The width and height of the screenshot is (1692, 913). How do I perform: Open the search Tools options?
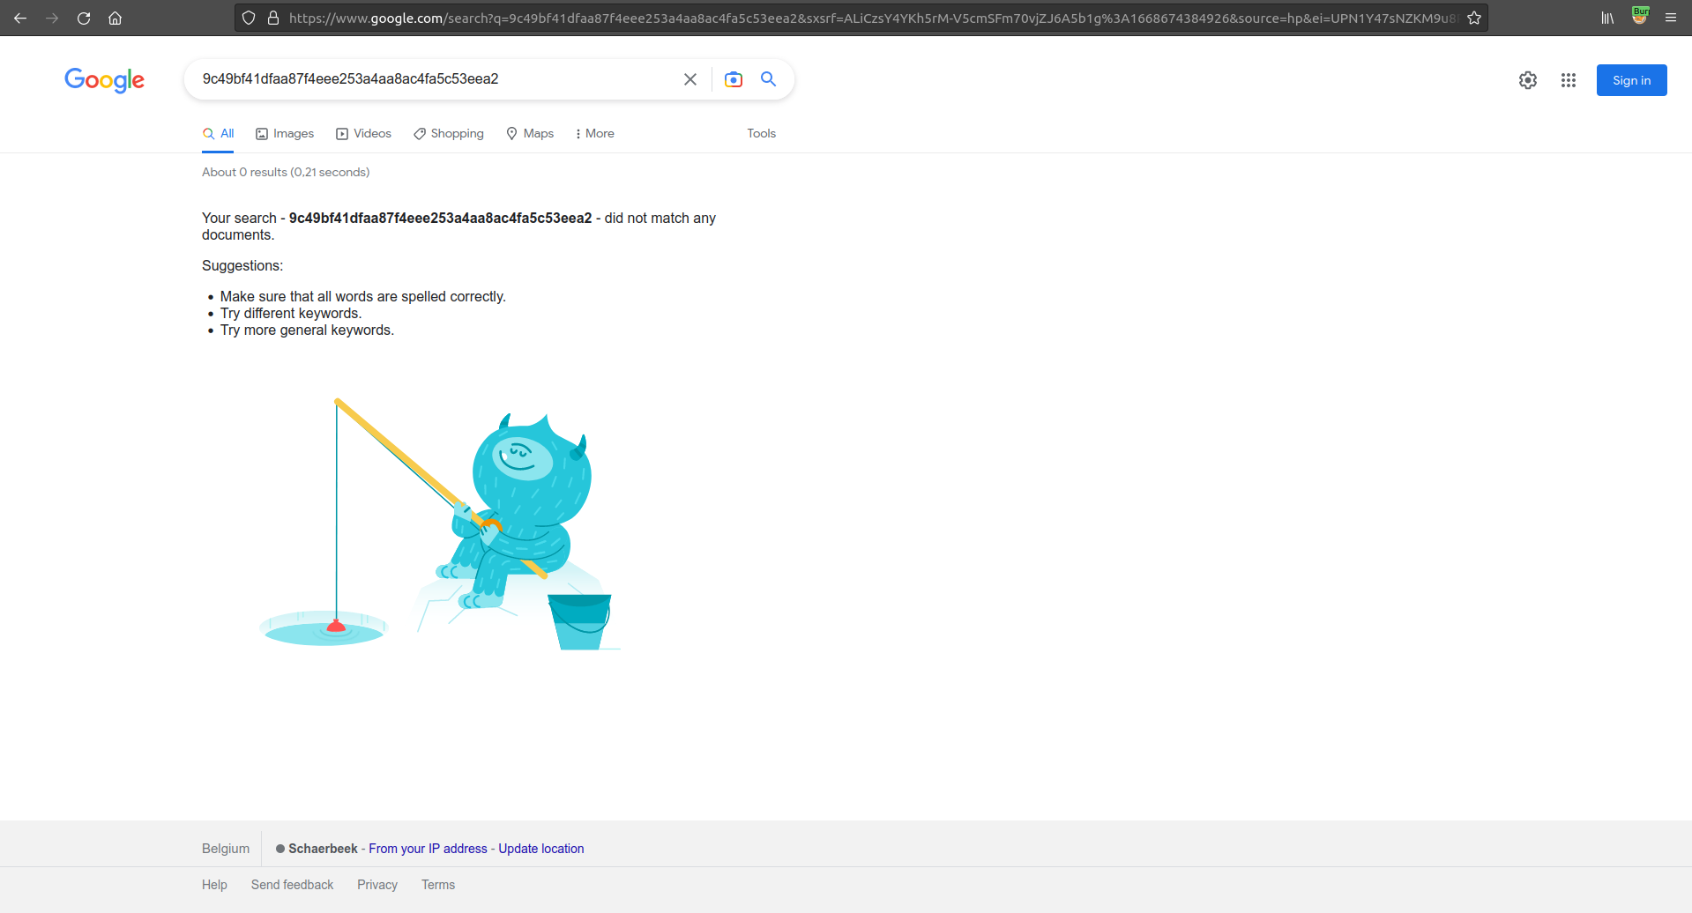click(x=762, y=134)
